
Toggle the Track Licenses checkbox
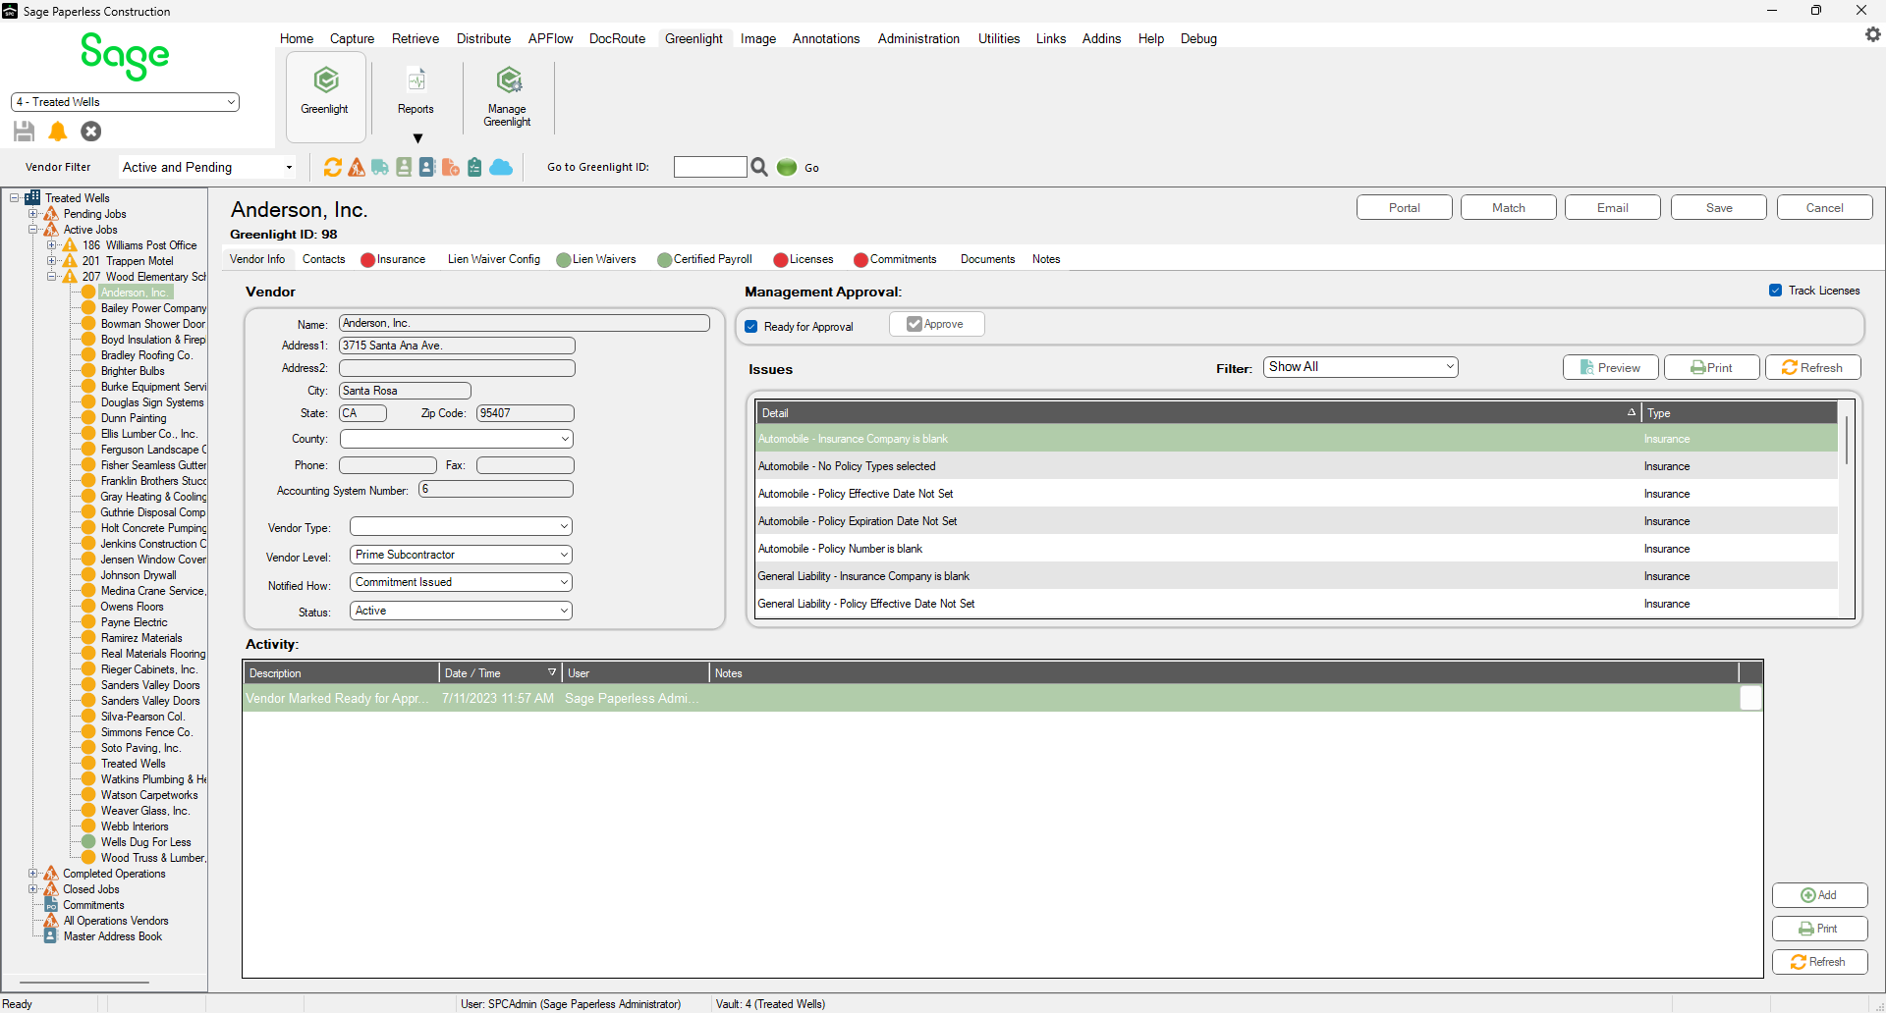coord(1775,291)
